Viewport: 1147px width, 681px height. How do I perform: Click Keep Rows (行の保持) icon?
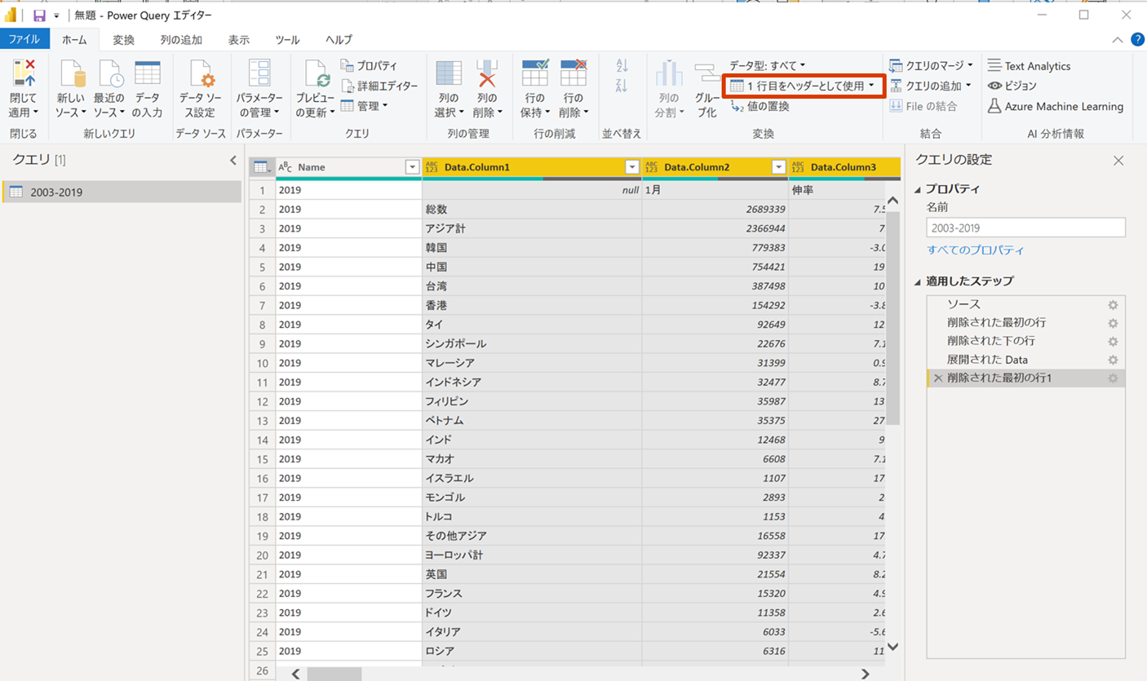pyautogui.click(x=535, y=73)
